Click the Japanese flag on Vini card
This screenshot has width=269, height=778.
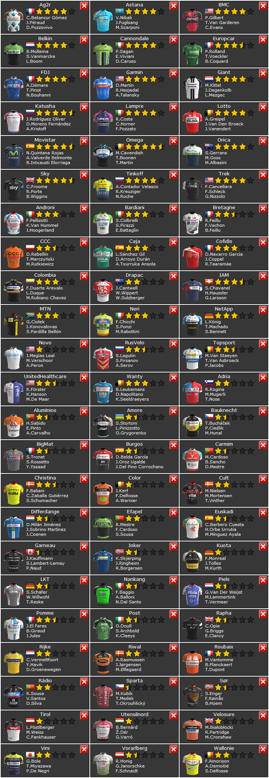(x=30, y=755)
